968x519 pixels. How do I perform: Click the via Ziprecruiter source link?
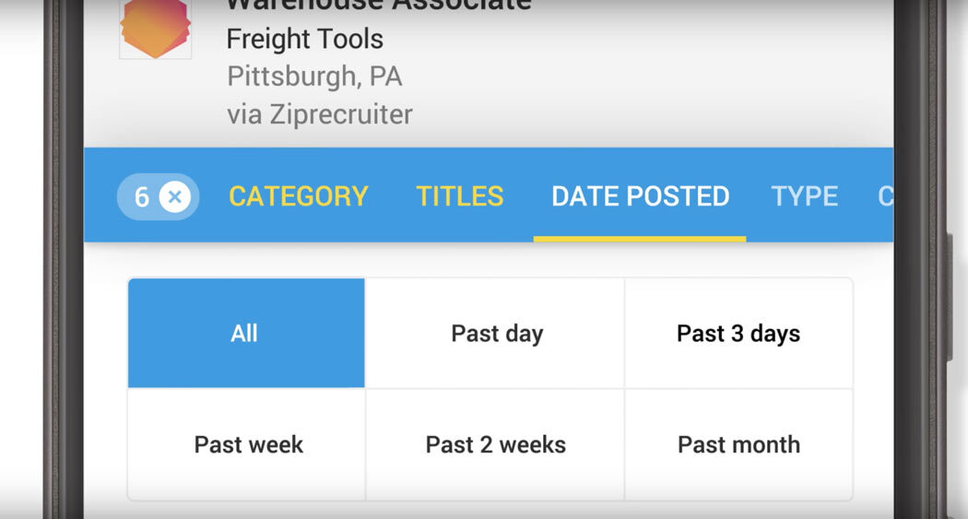319,114
